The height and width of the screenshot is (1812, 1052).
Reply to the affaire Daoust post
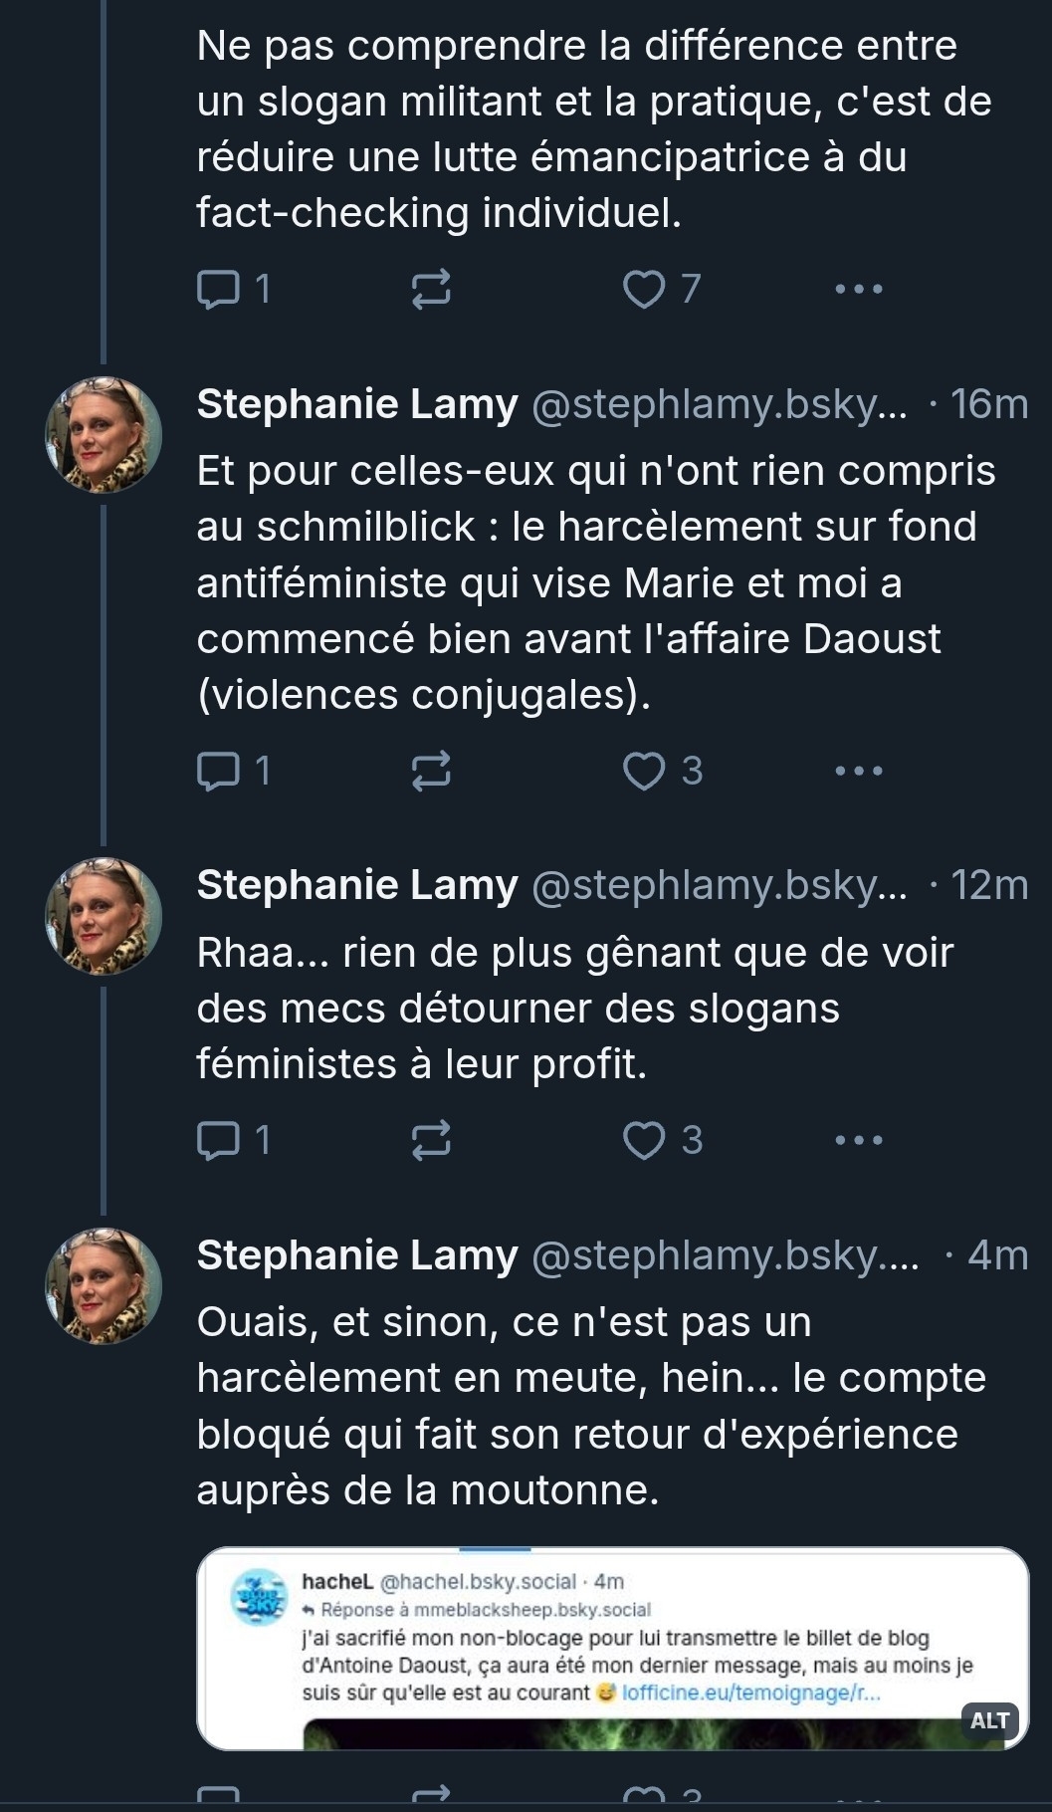click(x=219, y=771)
